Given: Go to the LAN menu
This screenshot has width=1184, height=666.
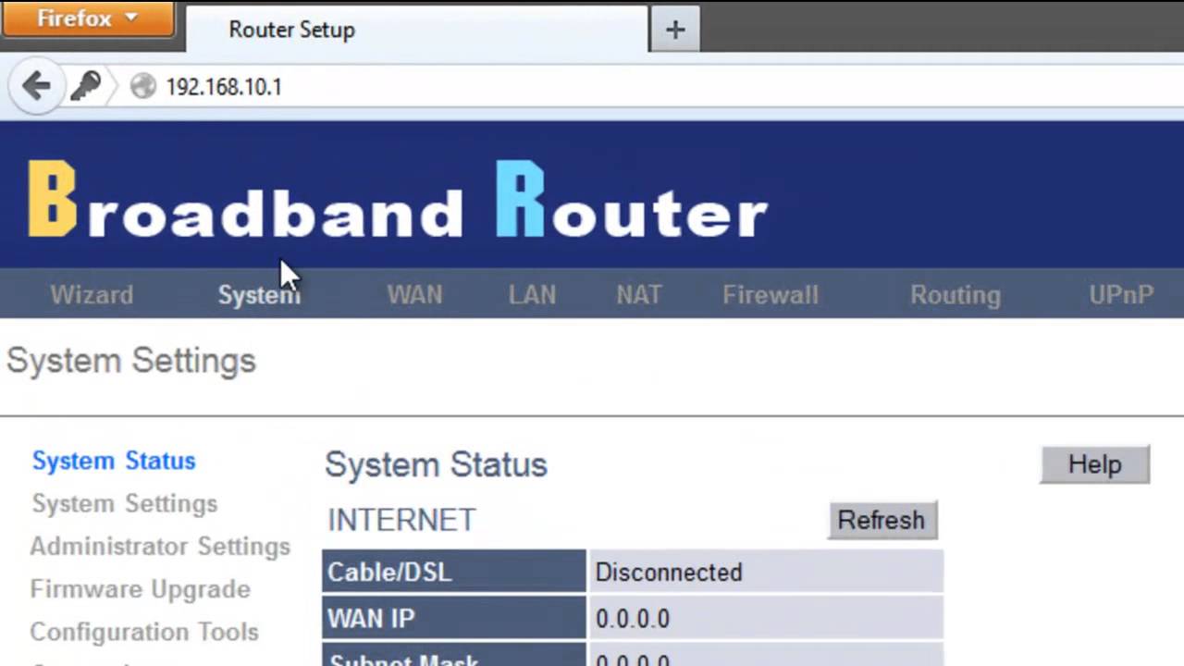Looking at the screenshot, I should click(x=532, y=295).
